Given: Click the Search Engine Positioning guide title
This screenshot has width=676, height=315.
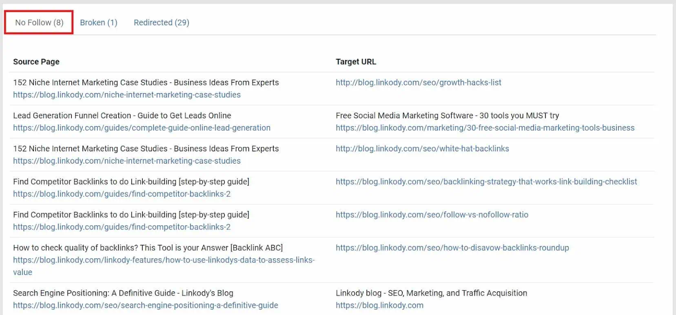Looking at the screenshot, I should (123, 293).
